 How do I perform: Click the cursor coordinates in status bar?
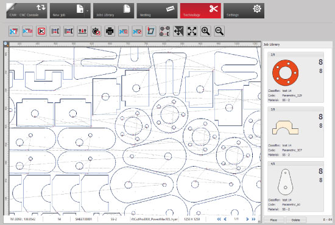pos(23,219)
